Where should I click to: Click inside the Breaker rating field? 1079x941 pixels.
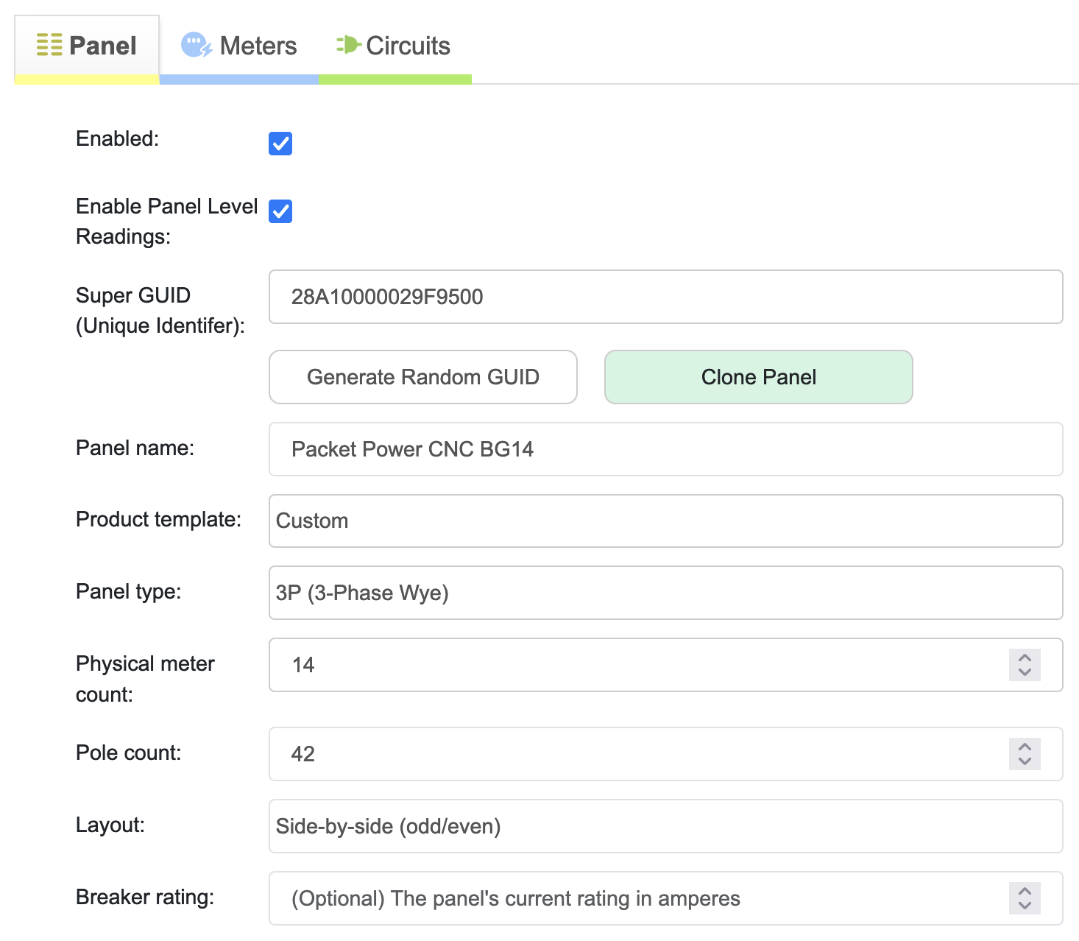point(633,898)
